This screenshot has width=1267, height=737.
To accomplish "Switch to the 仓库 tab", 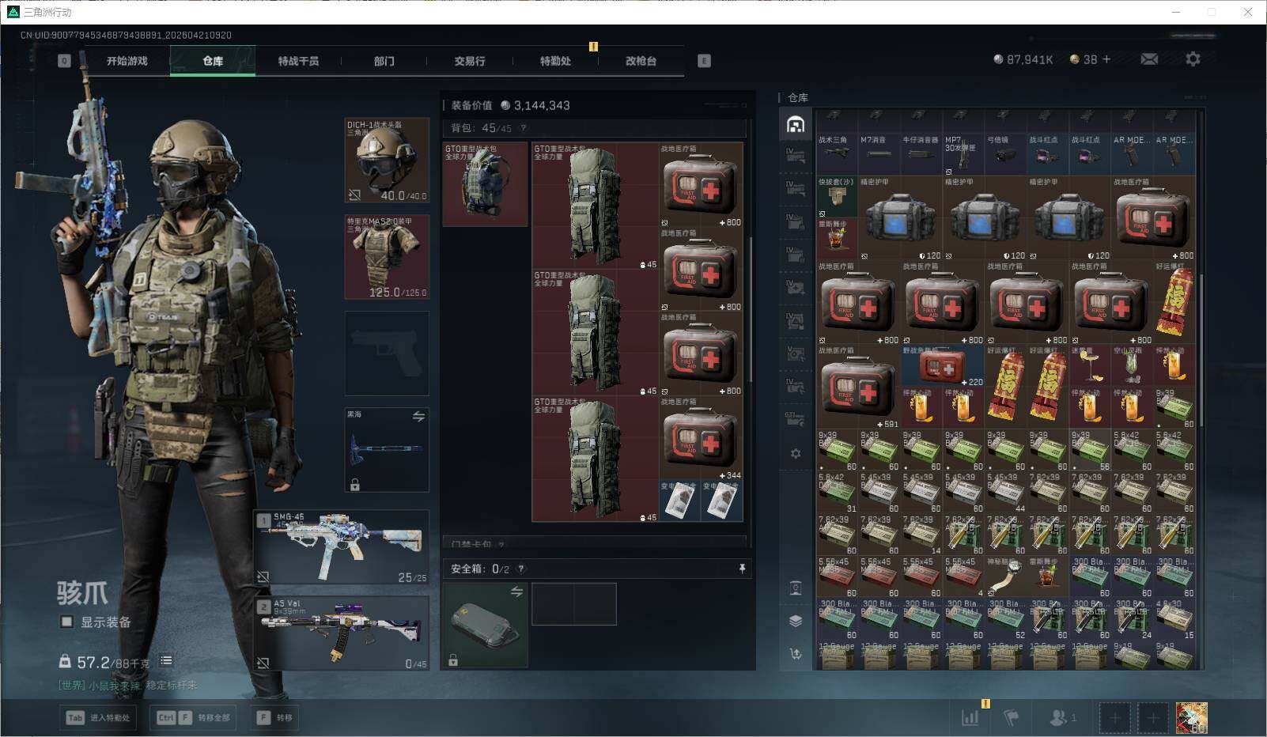I will [213, 61].
